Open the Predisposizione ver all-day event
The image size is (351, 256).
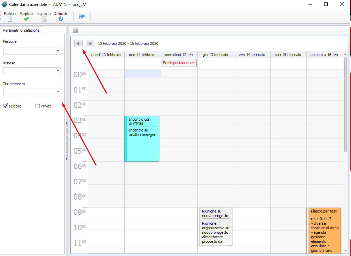[179, 63]
